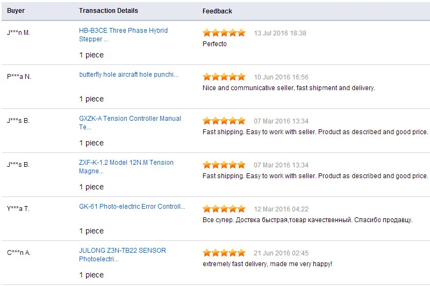Click the star rating on the Perfecto review
Screen dimensions: 430x286
(224, 33)
